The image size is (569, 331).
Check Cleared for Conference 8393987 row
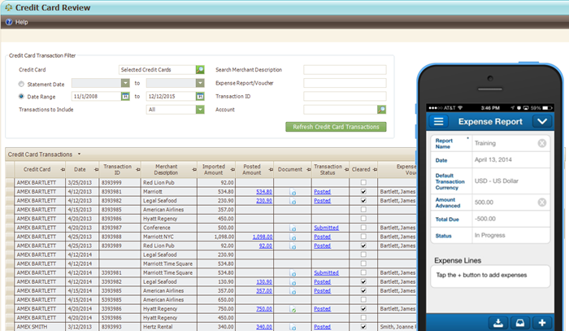[x=363, y=228]
